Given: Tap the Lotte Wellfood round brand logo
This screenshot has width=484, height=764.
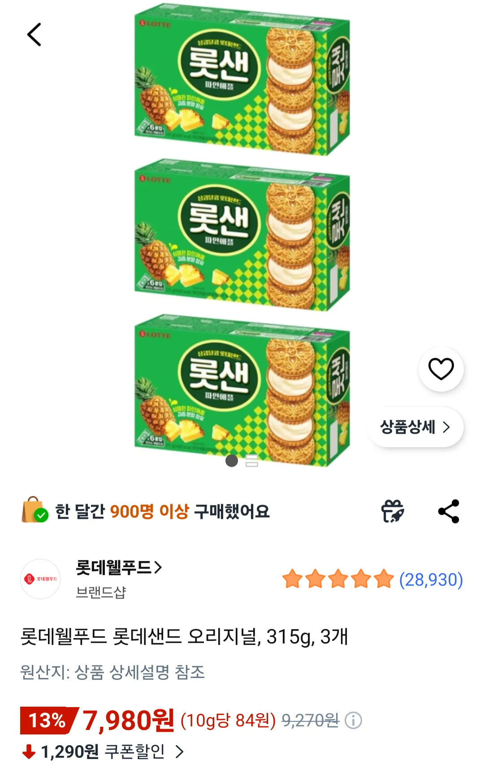Looking at the screenshot, I should pyautogui.click(x=40, y=579).
